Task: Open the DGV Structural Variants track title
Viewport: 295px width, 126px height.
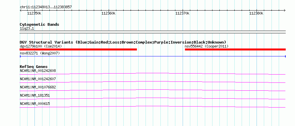Action: point(123,42)
